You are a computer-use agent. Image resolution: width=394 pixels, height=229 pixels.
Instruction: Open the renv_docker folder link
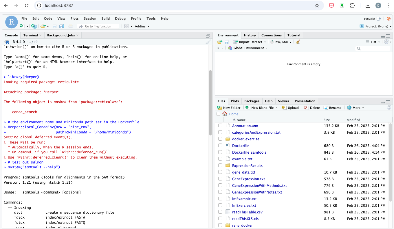click(x=242, y=225)
